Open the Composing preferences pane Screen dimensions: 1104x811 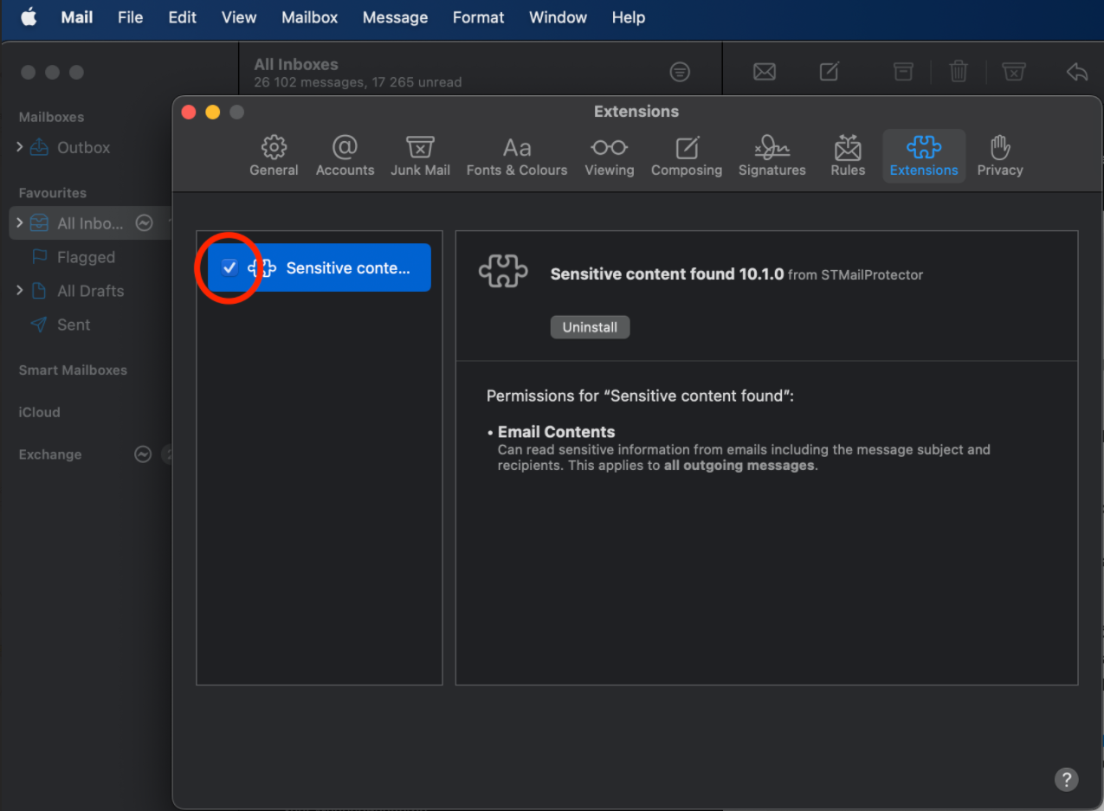click(x=687, y=157)
